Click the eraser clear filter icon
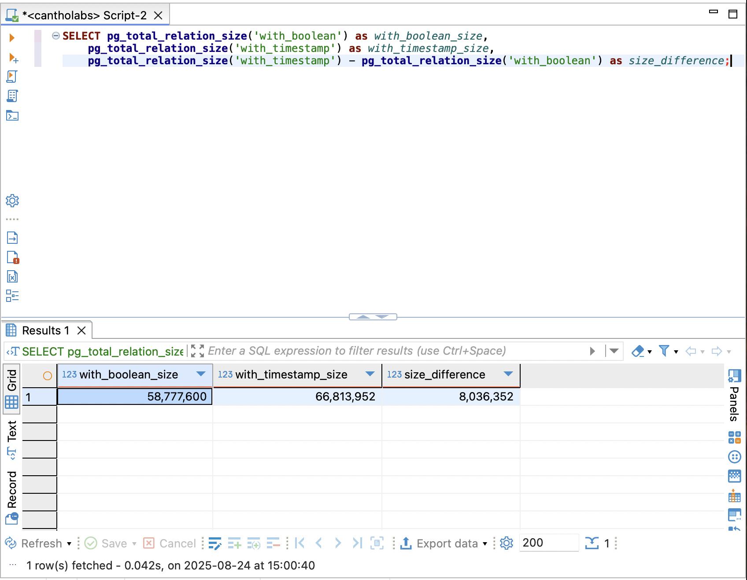Image resolution: width=747 pixels, height=580 pixels. 638,351
